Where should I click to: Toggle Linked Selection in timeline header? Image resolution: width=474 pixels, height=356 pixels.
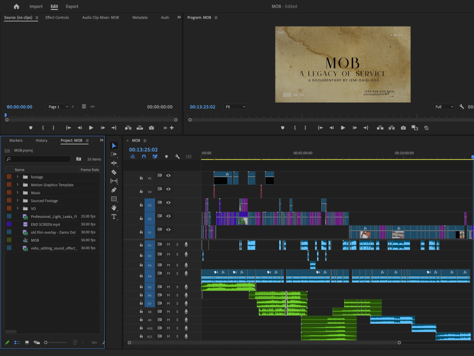click(x=155, y=157)
